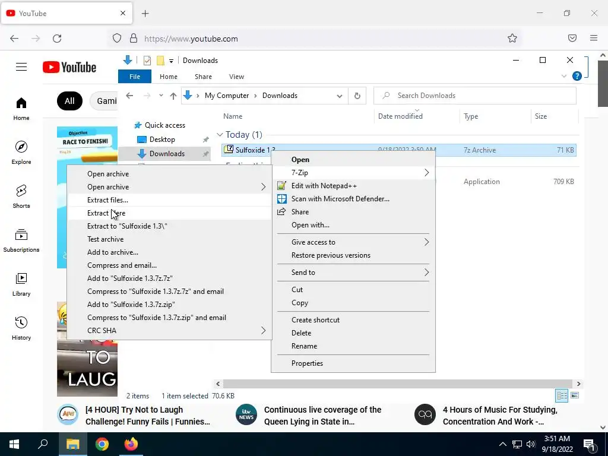Open address bar history dropdown
608x456 pixels.
(x=339, y=96)
